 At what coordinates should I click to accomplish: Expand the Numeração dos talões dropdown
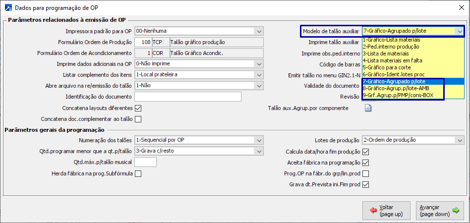pyautogui.click(x=260, y=140)
